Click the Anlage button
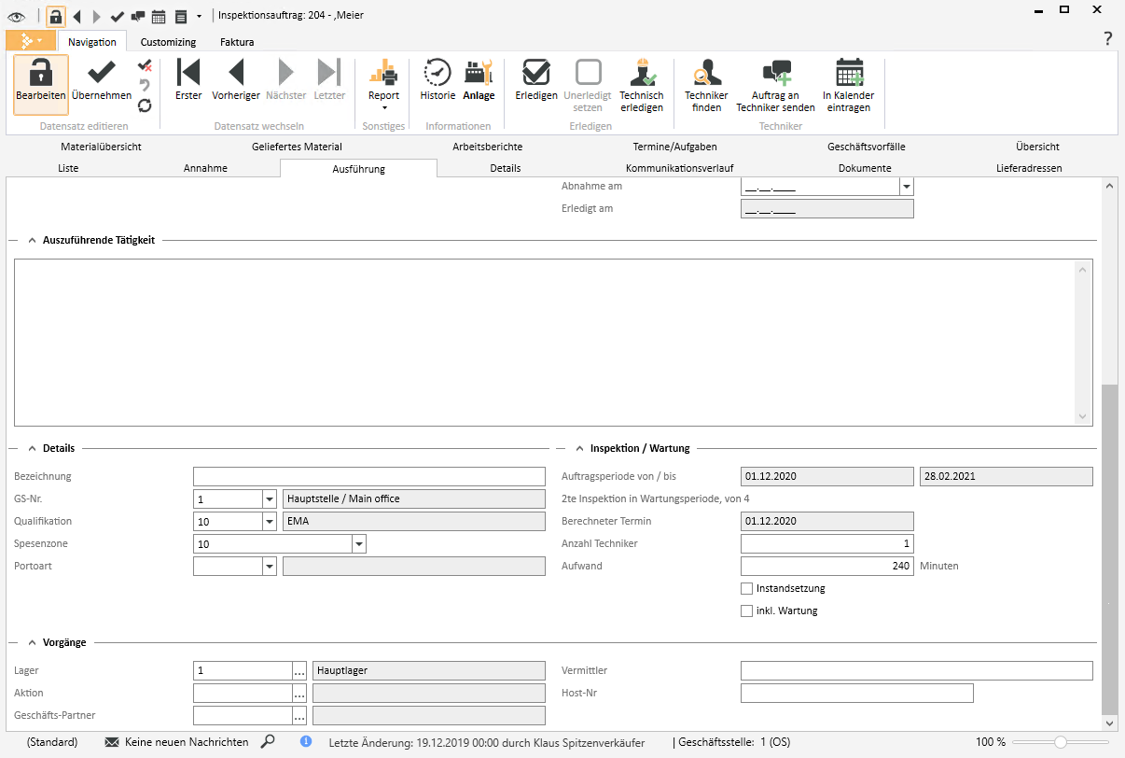The width and height of the screenshot is (1125, 758). click(x=479, y=81)
